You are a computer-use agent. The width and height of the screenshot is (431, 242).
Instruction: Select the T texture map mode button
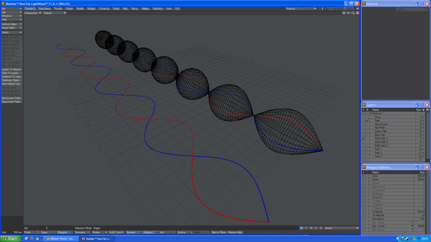click(306, 228)
